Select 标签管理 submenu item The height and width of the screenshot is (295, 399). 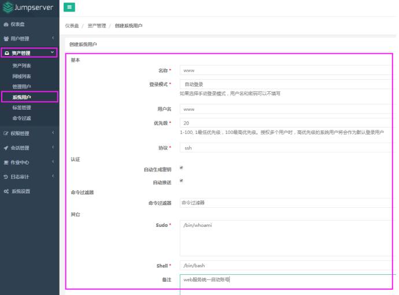(x=21, y=108)
